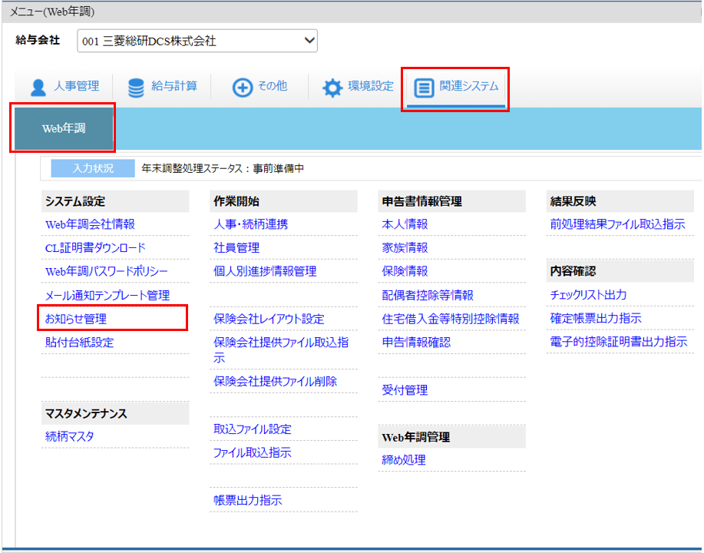Click the plus circle icon for その他
The height and width of the screenshot is (553, 704).
243,87
